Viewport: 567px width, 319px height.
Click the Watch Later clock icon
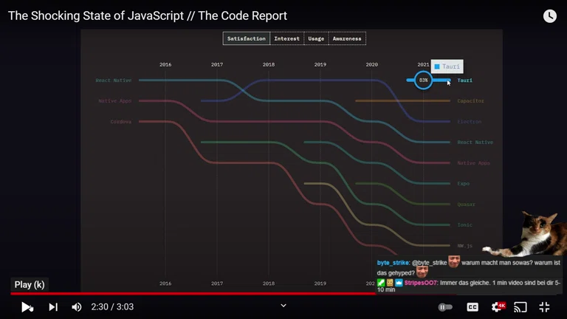coord(550,16)
